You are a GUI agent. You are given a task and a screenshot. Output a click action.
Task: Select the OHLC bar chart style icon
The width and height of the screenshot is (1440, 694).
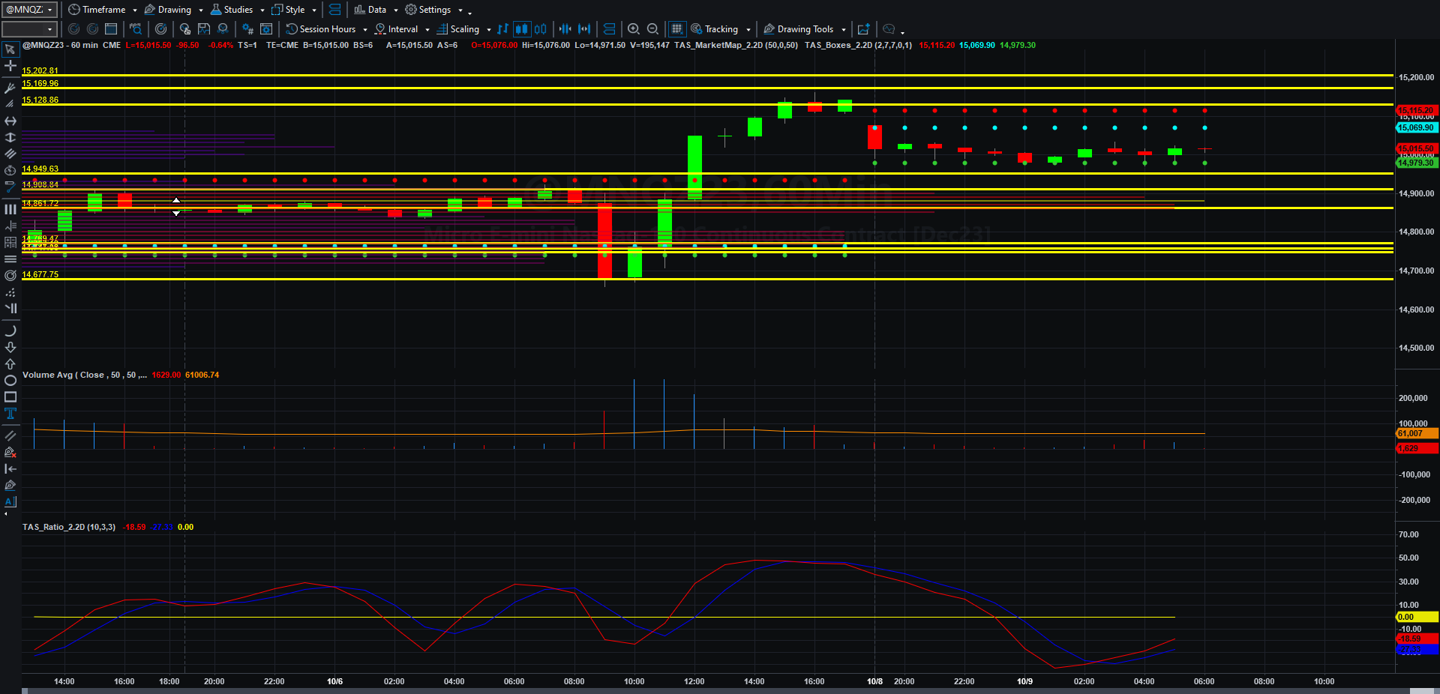(x=502, y=29)
